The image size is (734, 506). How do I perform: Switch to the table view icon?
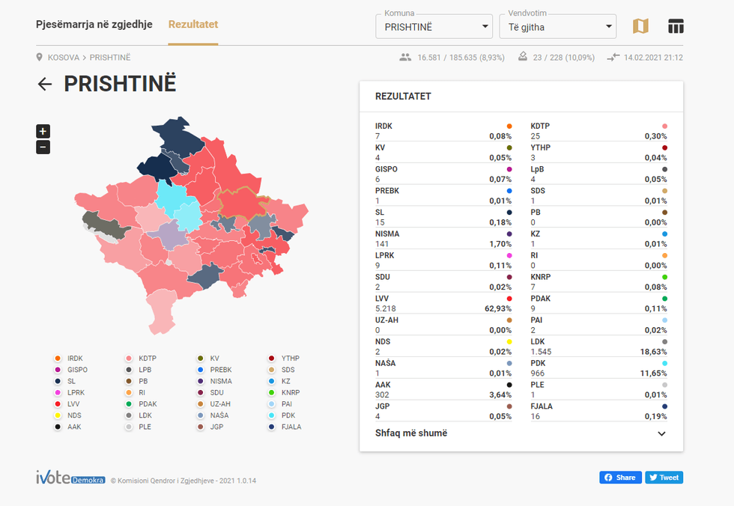[676, 26]
